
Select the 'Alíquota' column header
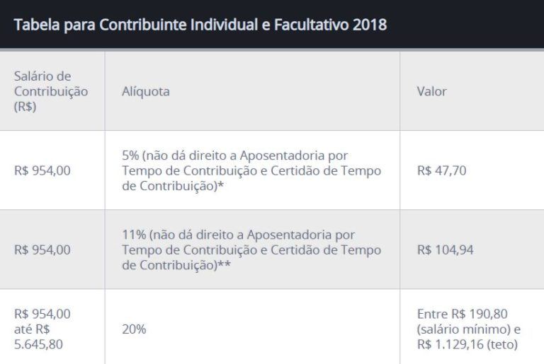point(145,91)
